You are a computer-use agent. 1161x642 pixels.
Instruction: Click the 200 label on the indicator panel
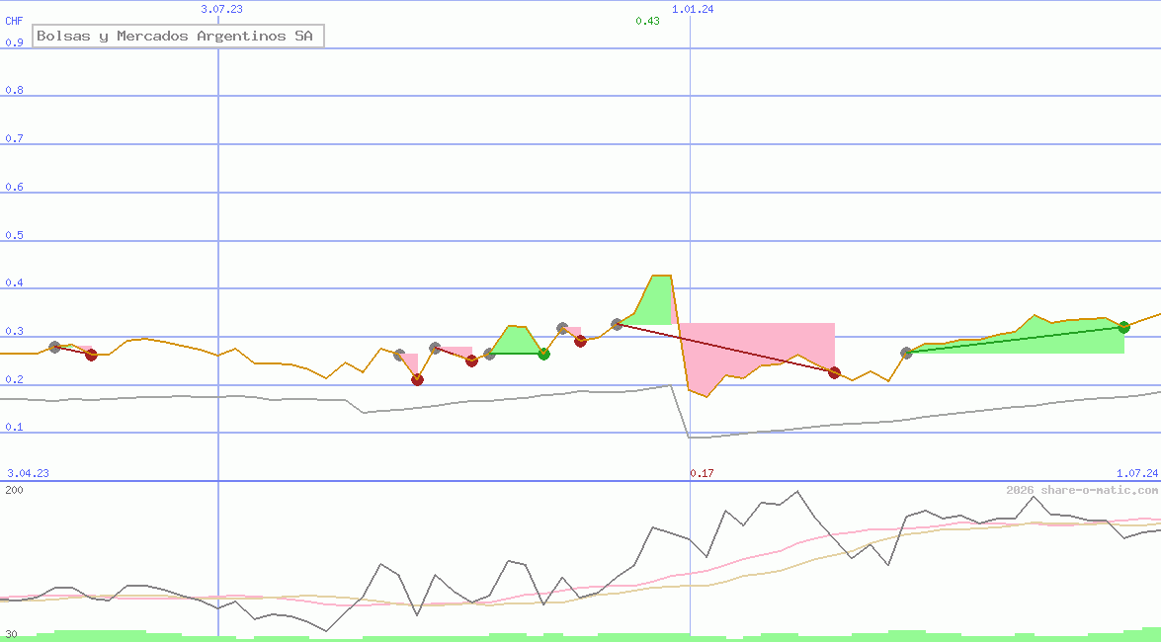coord(14,490)
